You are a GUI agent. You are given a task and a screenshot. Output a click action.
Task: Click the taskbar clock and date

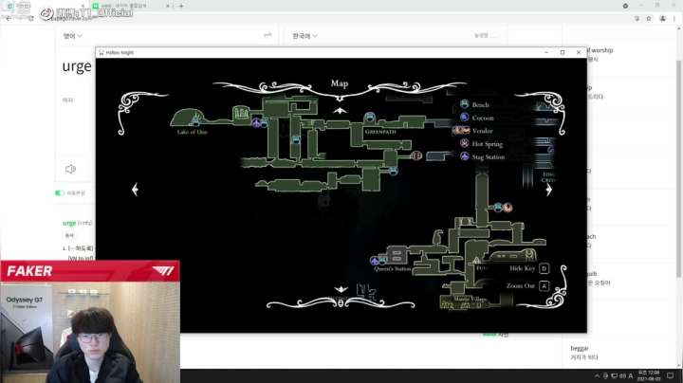(x=649, y=375)
